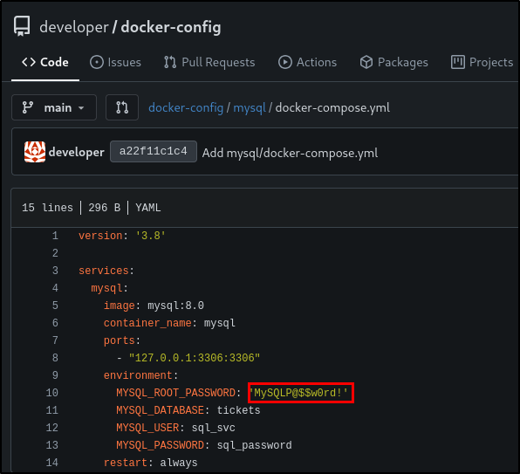
Task: Select line number 14
Action: point(52,463)
